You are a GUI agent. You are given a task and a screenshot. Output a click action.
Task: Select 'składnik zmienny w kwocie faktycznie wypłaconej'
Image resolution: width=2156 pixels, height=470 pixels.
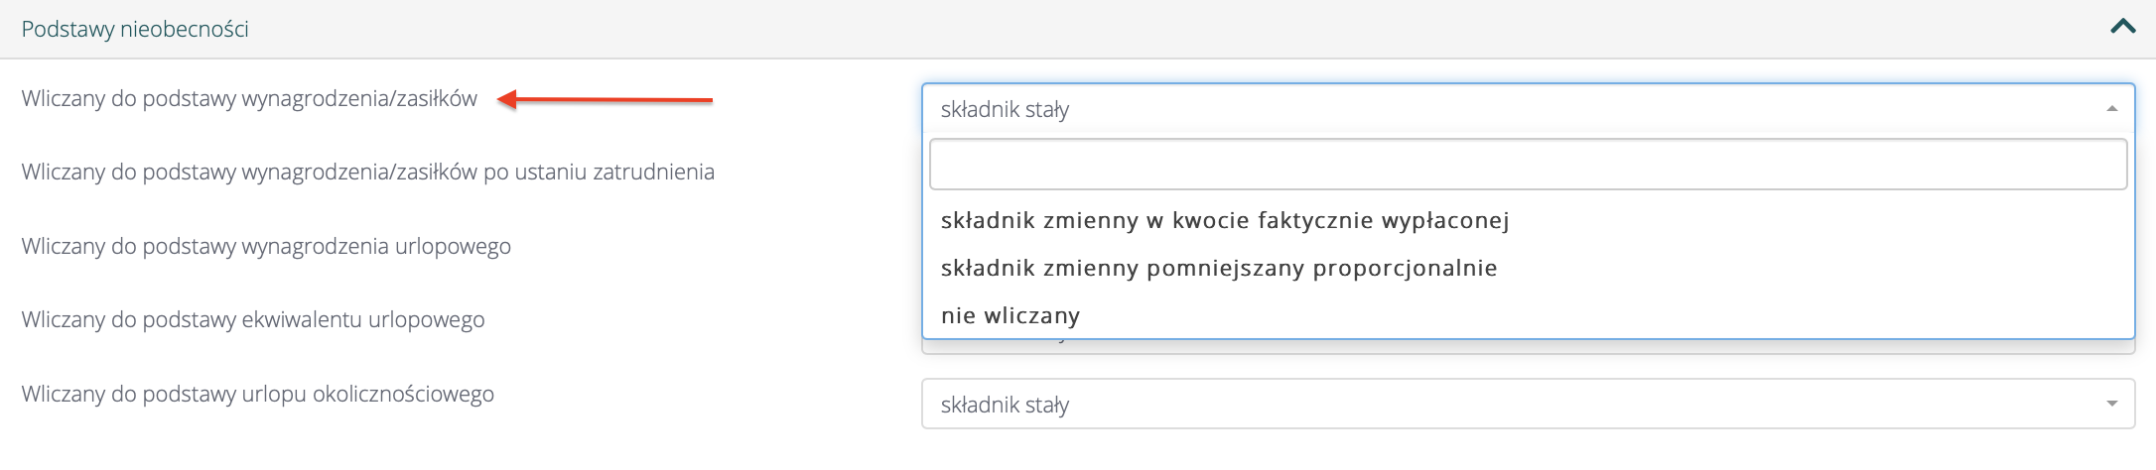(x=1224, y=220)
